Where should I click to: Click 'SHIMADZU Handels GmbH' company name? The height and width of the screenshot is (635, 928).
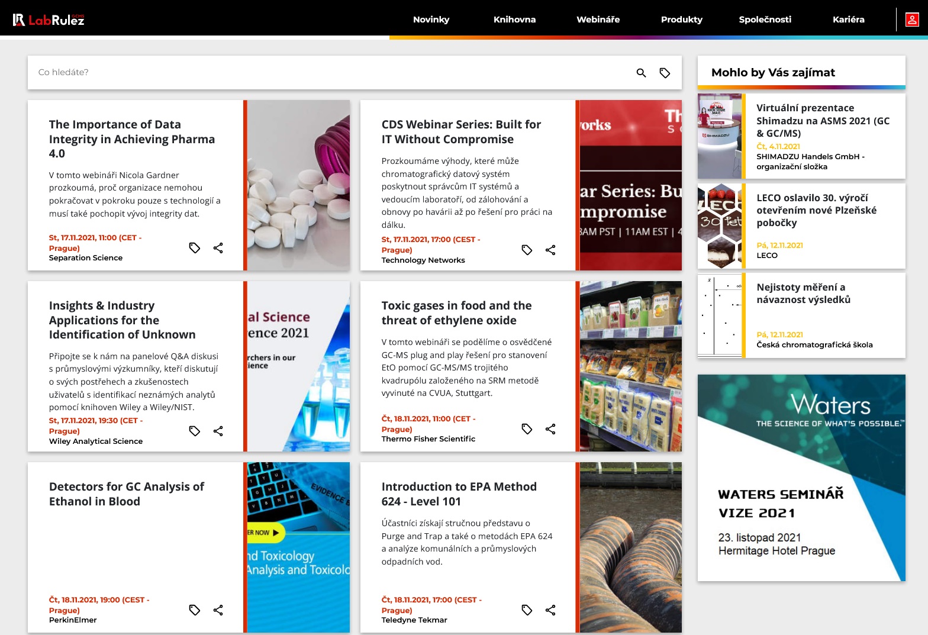[x=811, y=162]
